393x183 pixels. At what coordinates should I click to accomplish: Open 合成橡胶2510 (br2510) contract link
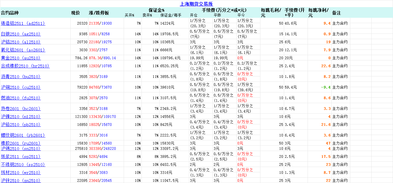(25, 66)
